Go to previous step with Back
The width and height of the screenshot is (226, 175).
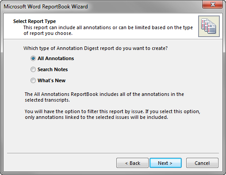tap(132, 163)
